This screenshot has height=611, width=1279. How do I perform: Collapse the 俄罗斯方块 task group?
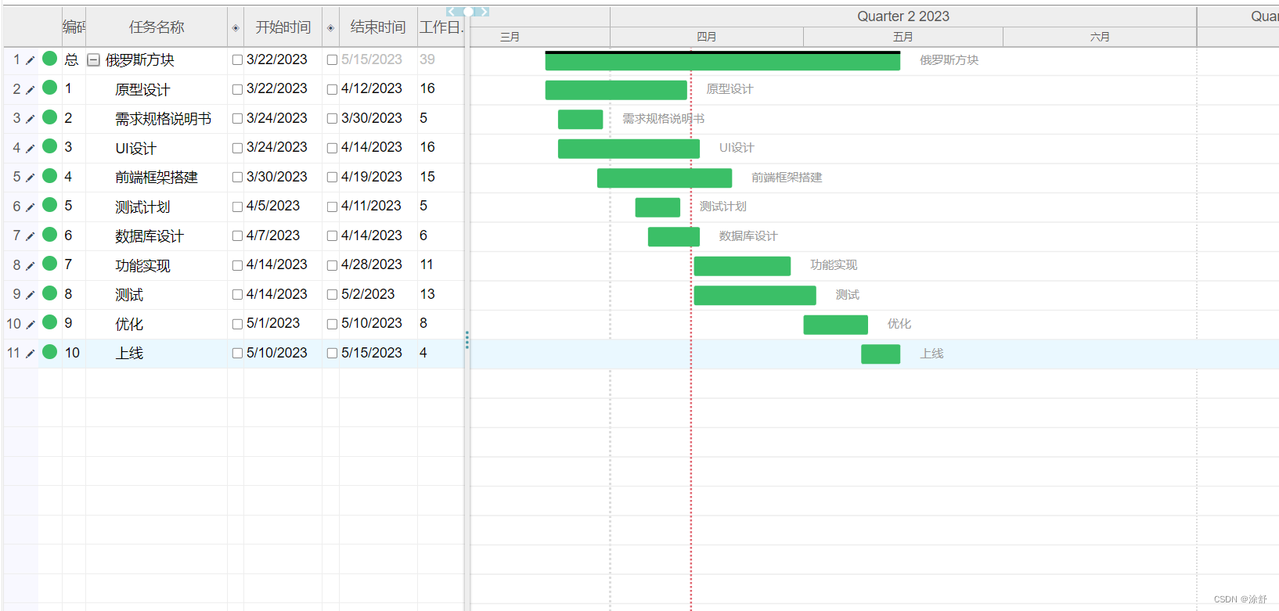[93, 60]
